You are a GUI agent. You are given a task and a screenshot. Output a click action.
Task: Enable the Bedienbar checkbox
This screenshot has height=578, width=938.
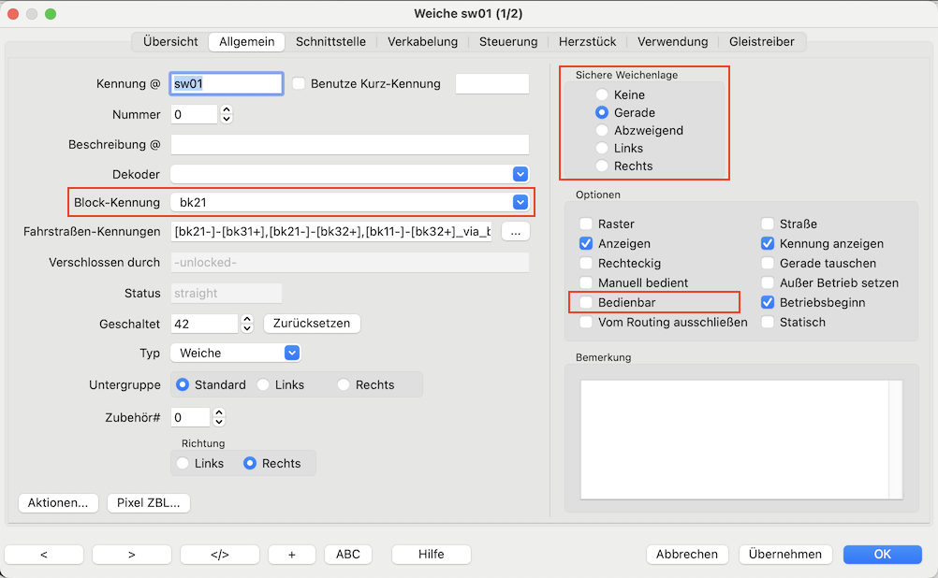pyautogui.click(x=586, y=303)
